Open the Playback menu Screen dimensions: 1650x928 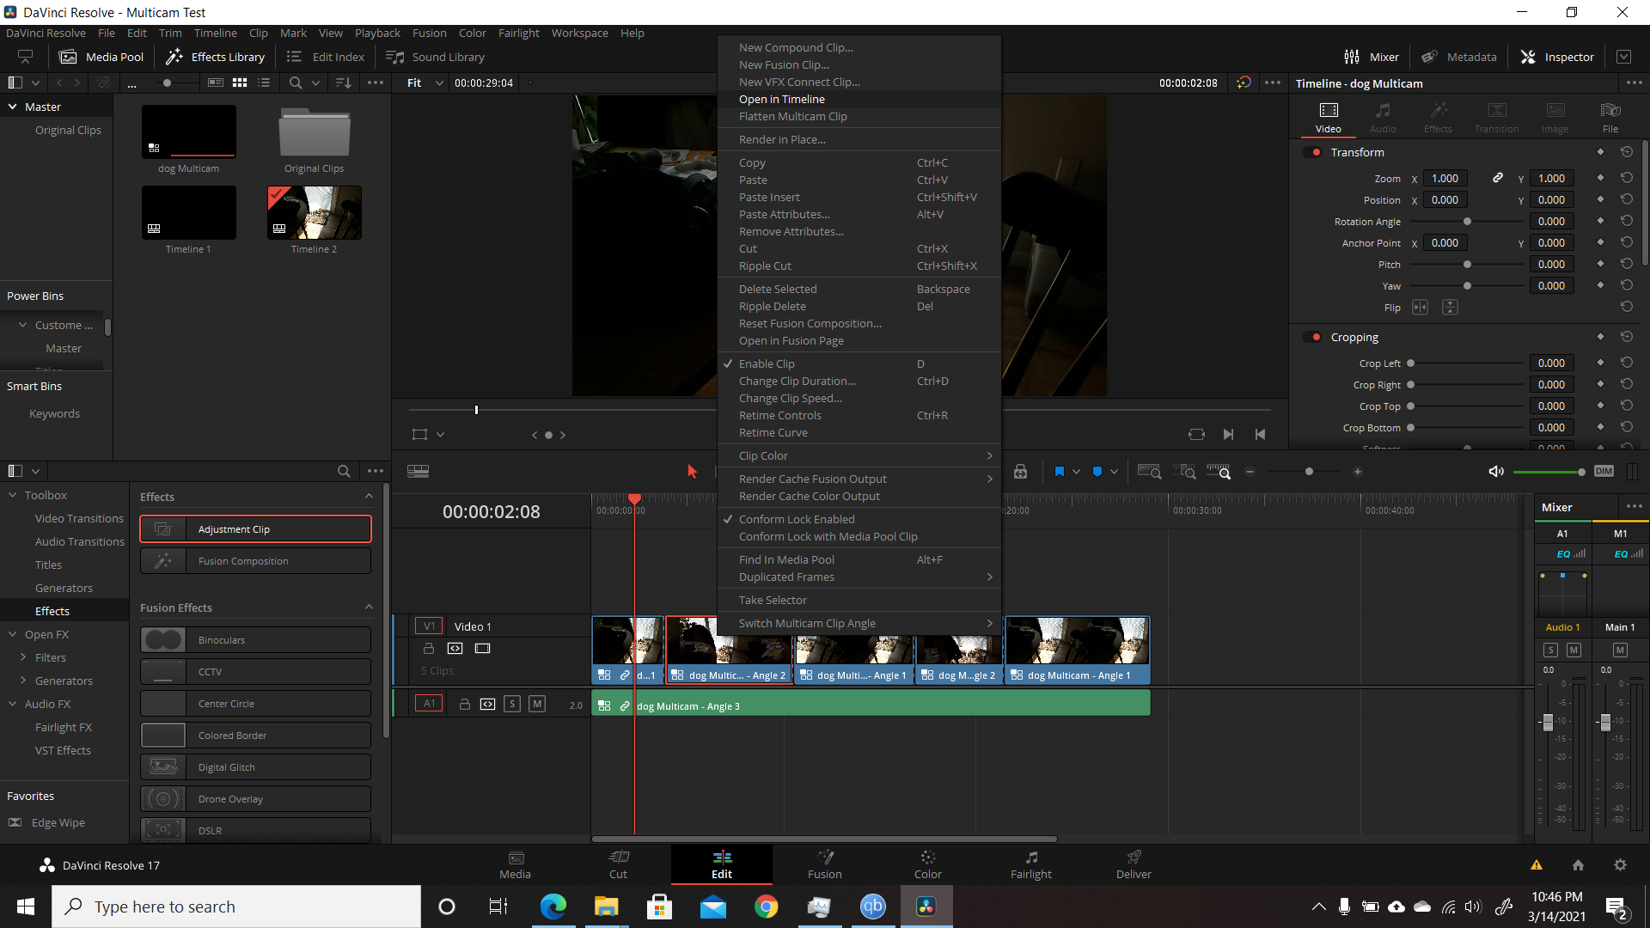377,33
